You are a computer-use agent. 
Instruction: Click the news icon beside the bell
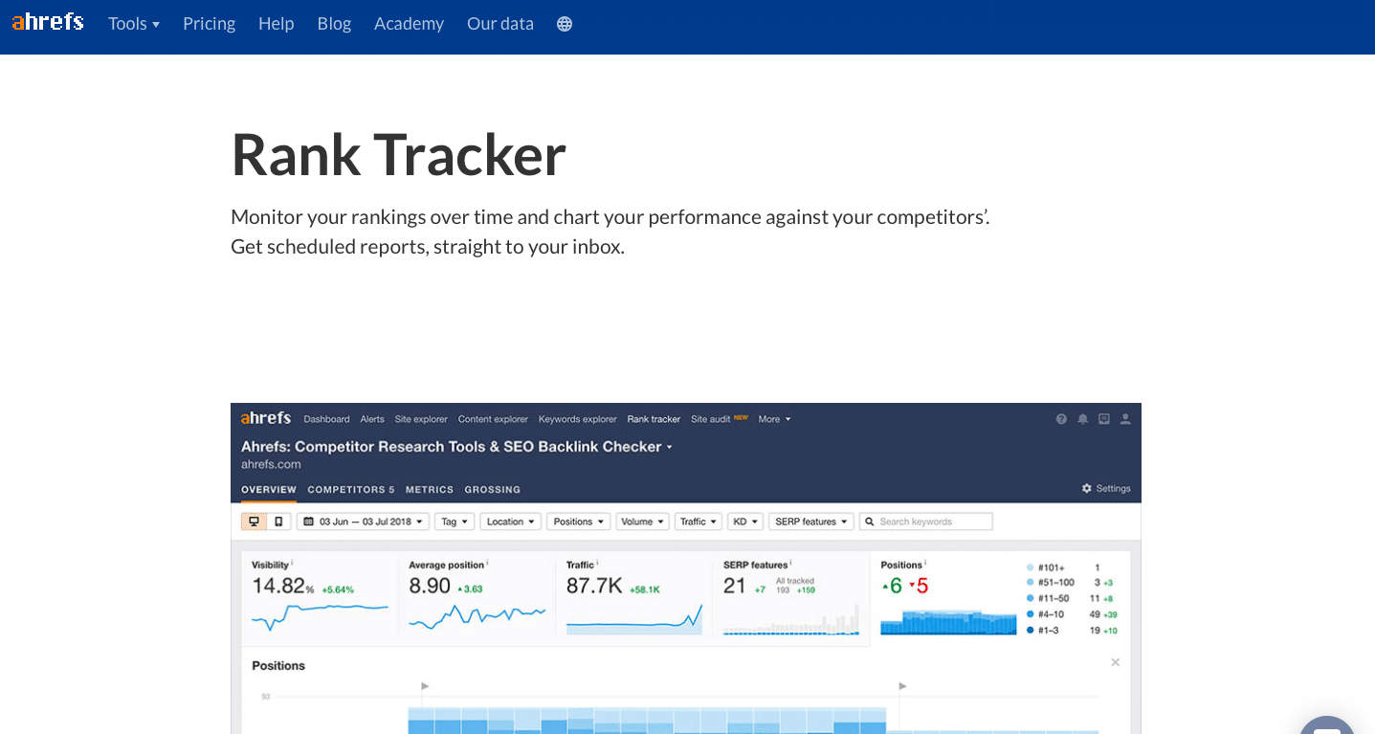point(1104,419)
